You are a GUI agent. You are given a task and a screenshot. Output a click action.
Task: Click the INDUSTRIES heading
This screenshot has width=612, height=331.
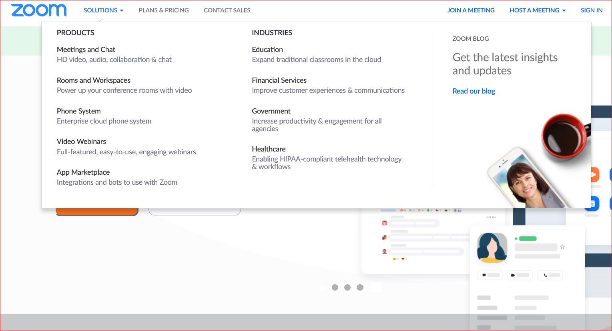(x=272, y=33)
